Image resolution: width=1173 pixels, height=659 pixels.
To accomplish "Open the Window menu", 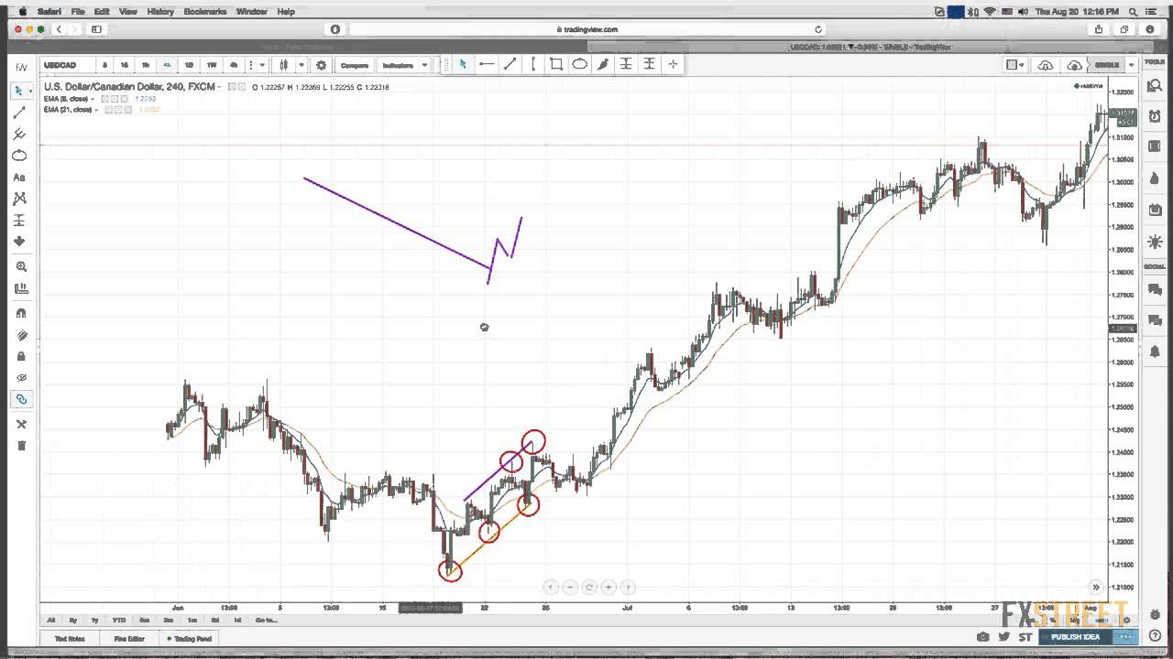I will coord(252,11).
